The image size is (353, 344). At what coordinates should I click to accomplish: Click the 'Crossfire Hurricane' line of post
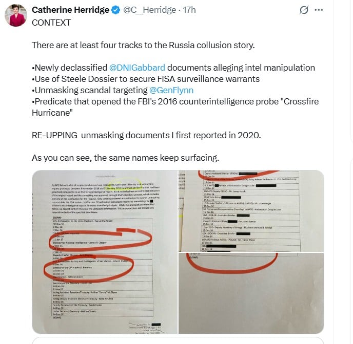175,107
